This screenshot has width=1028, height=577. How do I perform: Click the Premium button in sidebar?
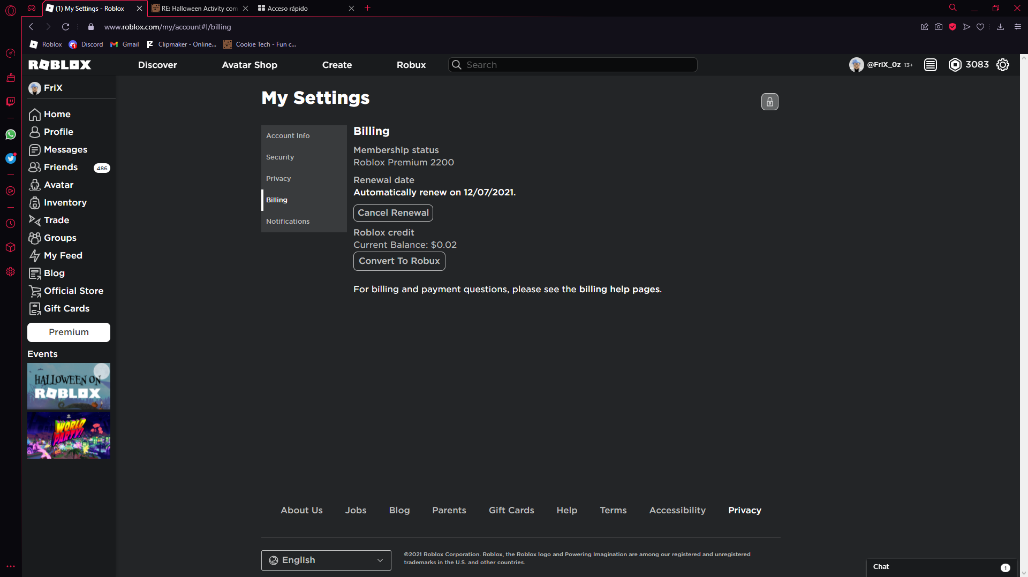coord(69,332)
